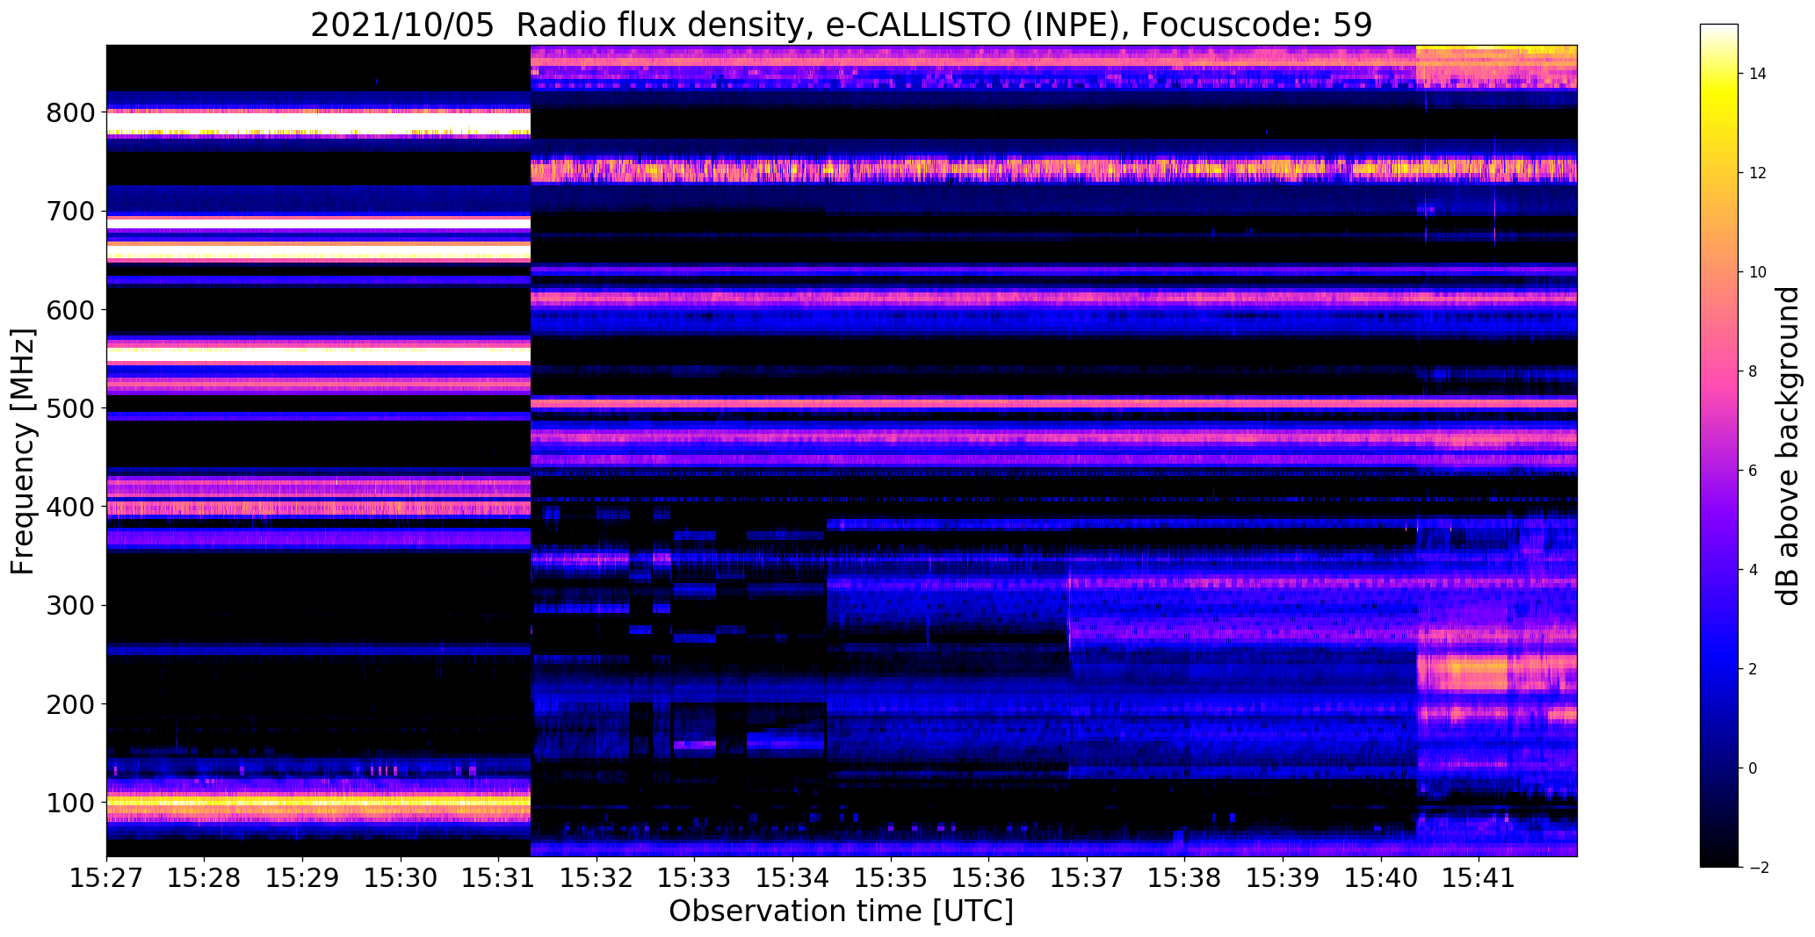
Task: Click the 15:36 time tick label
Action: coord(989,877)
